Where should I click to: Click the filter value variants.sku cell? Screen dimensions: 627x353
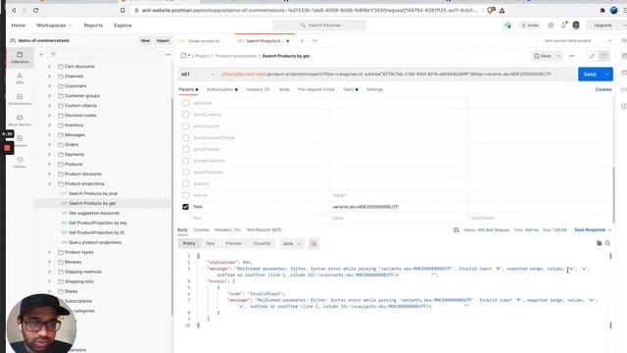coord(399,207)
